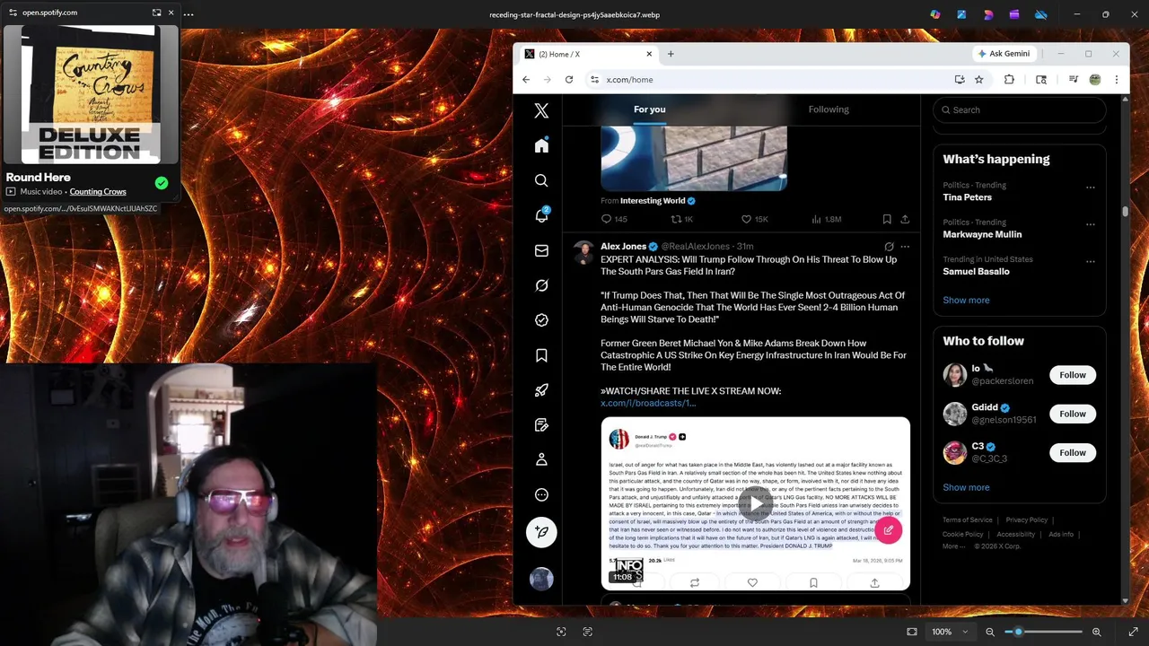The image size is (1149, 646).
Task: Show more trends under What's happening
Action: click(x=966, y=300)
